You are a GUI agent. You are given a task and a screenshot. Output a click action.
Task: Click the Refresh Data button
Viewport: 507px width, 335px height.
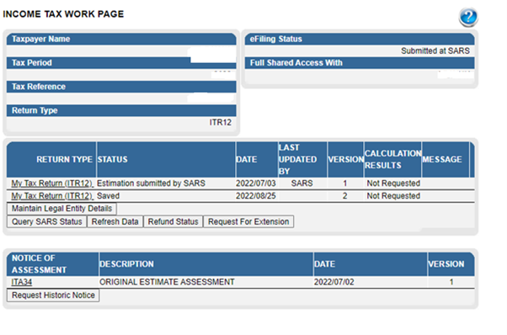point(115,222)
